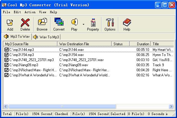Viewport: 177px width, 118px height.
Task: Click the Duration column header
Action: pyautogui.click(x=140, y=44)
